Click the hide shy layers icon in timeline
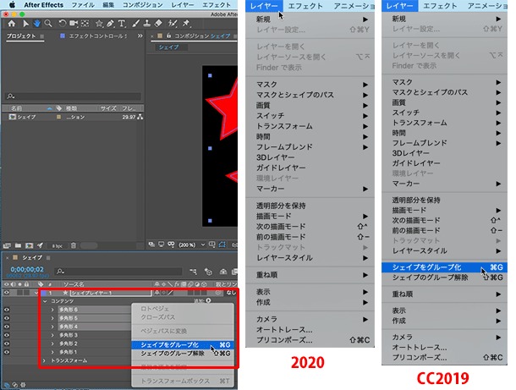The width and height of the screenshot is (516, 390). 223,272
